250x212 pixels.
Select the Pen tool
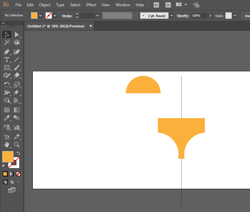7,52
